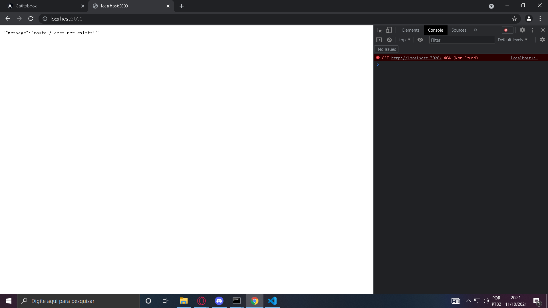The image size is (548, 308).
Task: Click the red error count badge
Action: coord(507,30)
